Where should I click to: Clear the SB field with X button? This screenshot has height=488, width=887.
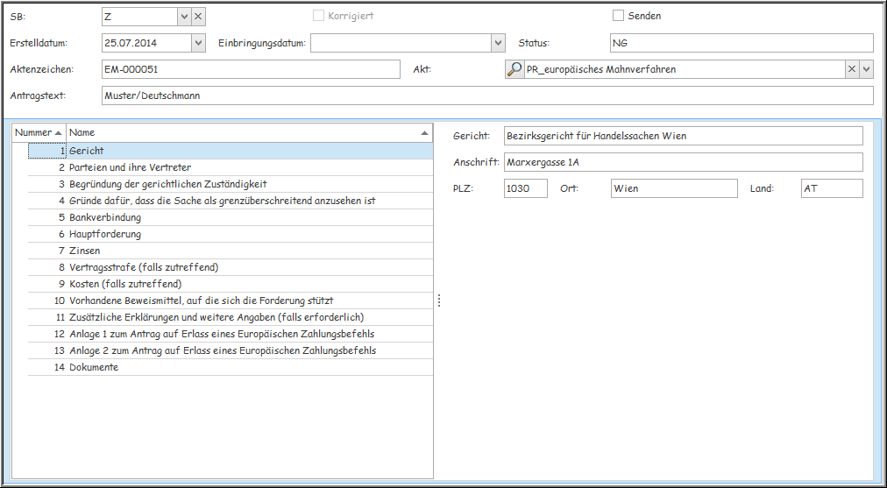pos(198,16)
